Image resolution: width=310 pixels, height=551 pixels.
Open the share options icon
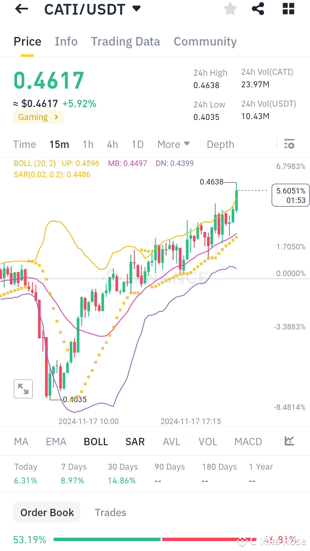tap(258, 9)
